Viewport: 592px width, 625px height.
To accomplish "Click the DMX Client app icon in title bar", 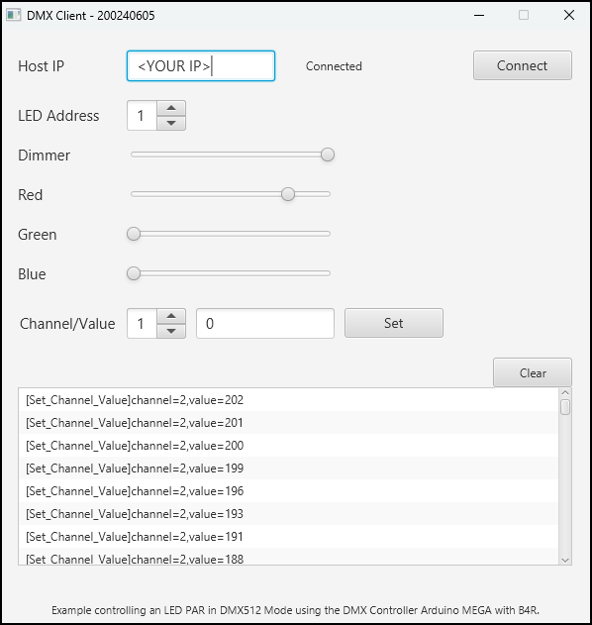I will pyautogui.click(x=13, y=15).
